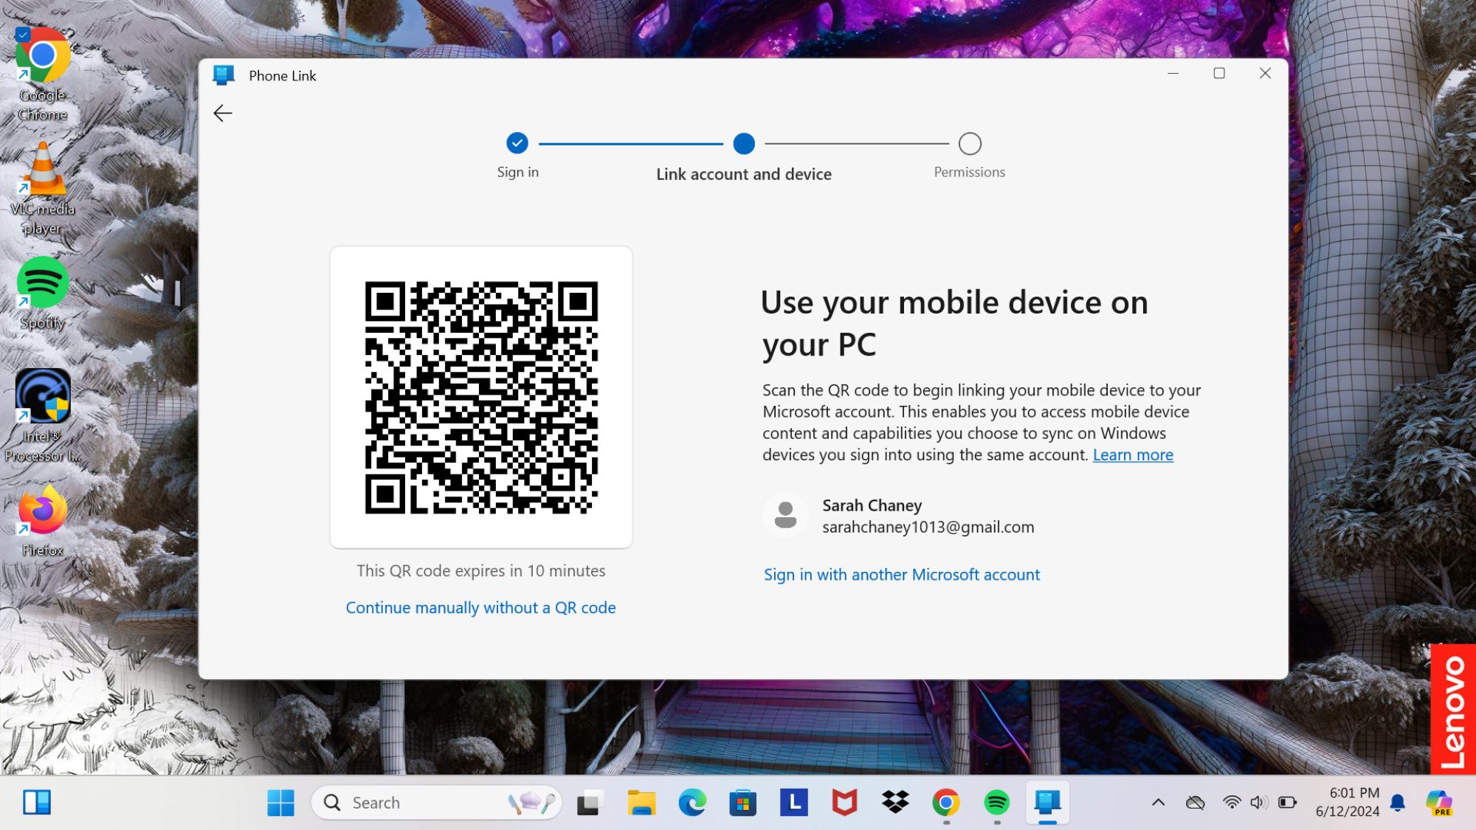Select the Permissions step circle
Image resolution: width=1476 pixels, height=830 pixels.
[970, 143]
